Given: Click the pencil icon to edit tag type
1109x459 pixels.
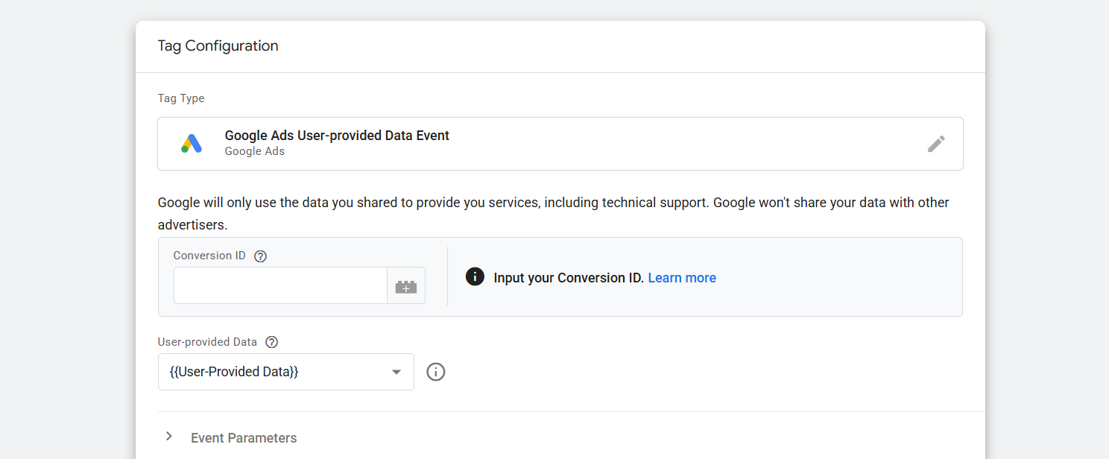Looking at the screenshot, I should (936, 144).
